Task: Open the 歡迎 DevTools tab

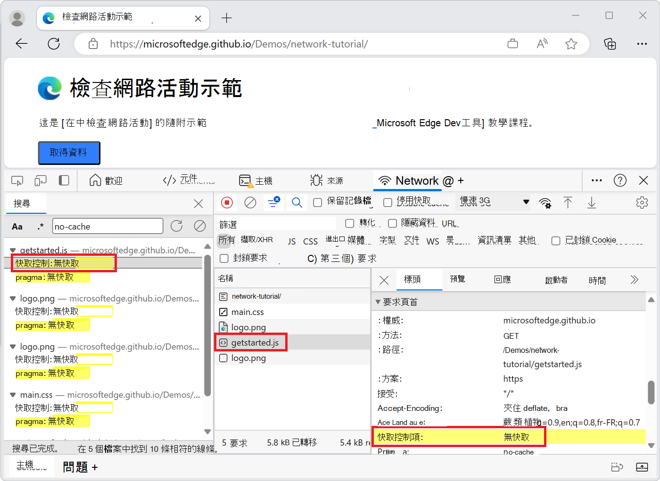Action: coord(106,180)
